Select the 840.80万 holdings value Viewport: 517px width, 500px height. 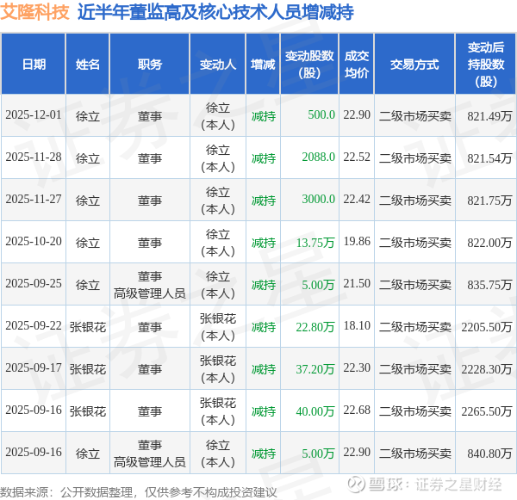pos(489,454)
